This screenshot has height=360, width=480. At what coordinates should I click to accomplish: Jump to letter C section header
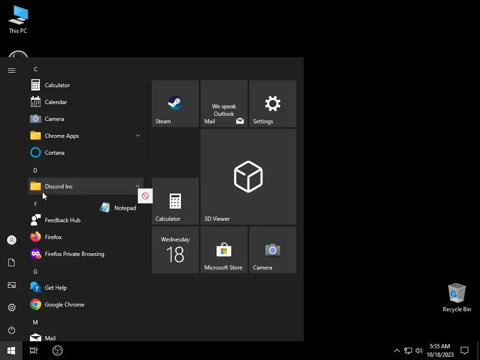(36, 69)
